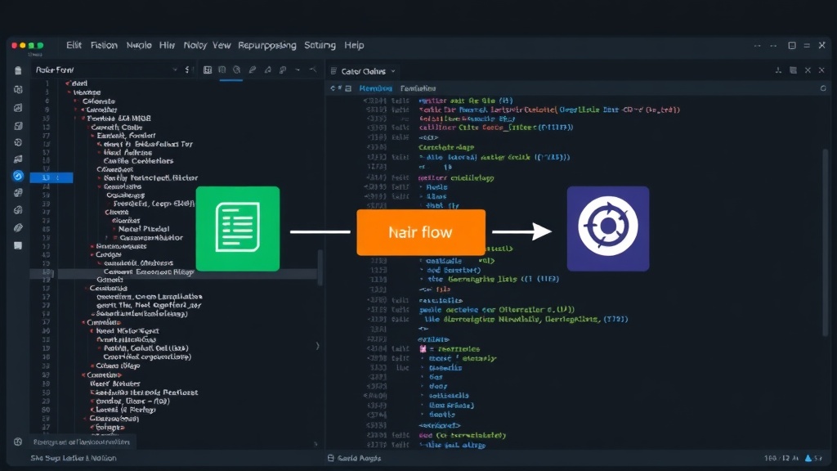Viewport: 837px width, 471px height.
Task: Click the small square icon before the Hemding tab
Action: coord(348,88)
